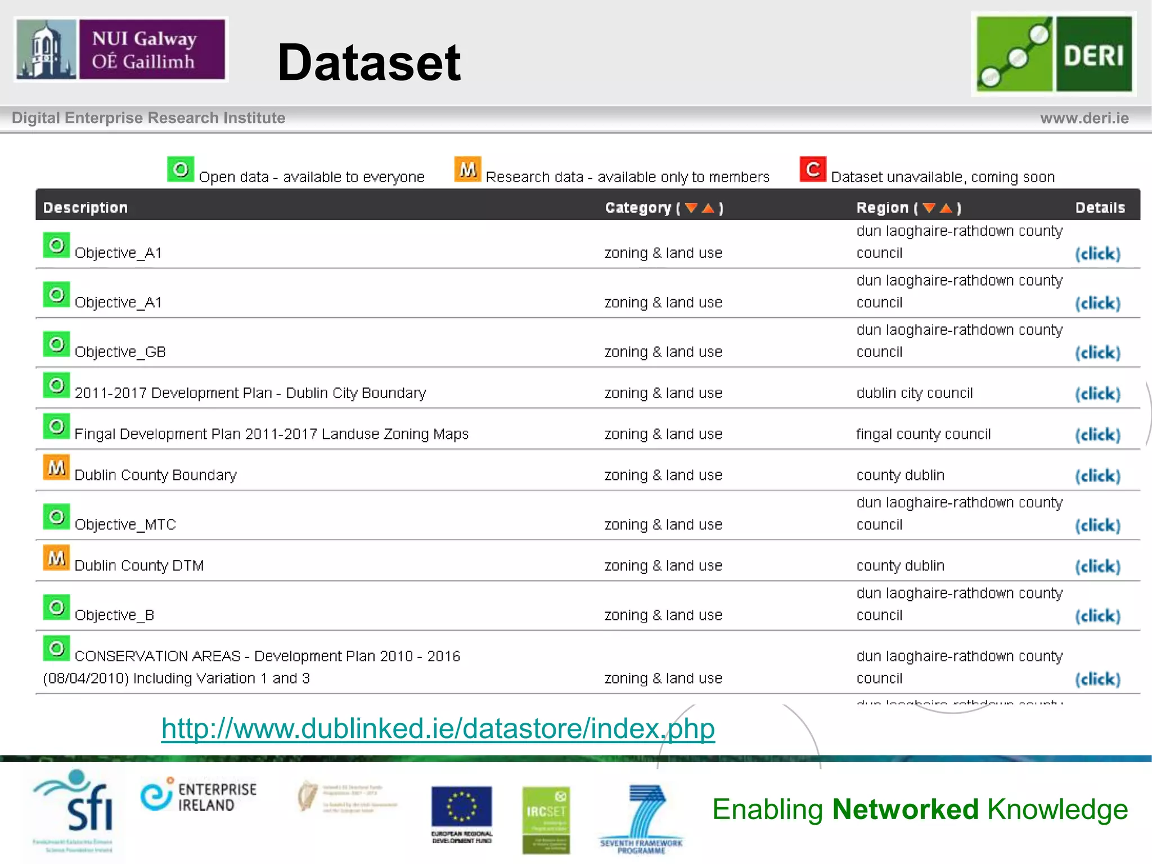Image resolution: width=1152 pixels, height=864 pixels.
Task: Sort Region column descending arrow
Action: coord(929,208)
